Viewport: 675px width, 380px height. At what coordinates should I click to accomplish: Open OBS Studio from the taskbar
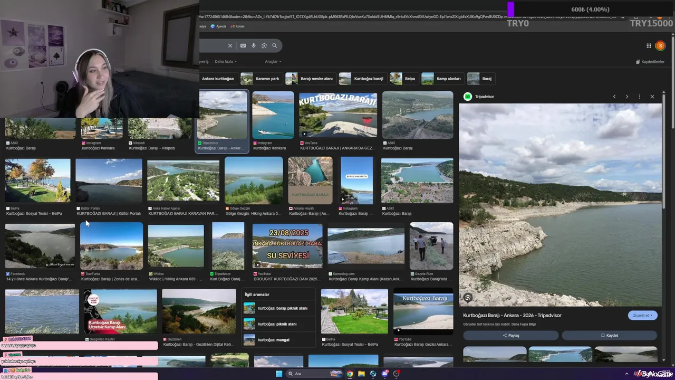(397, 374)
